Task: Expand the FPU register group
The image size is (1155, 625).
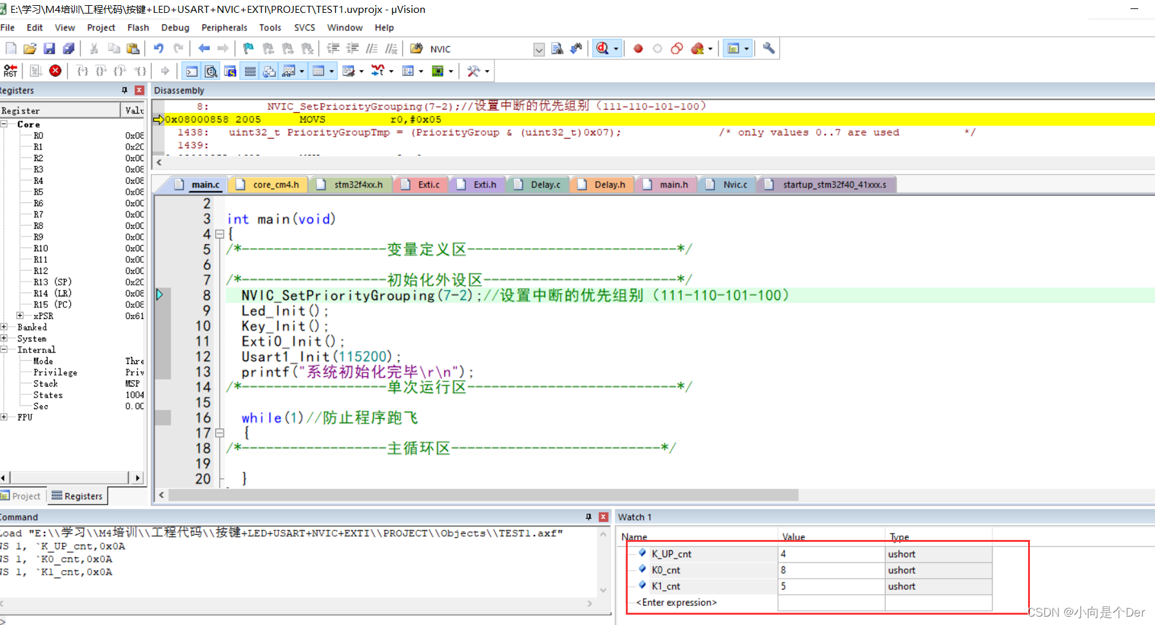Action: click(4, 417)
